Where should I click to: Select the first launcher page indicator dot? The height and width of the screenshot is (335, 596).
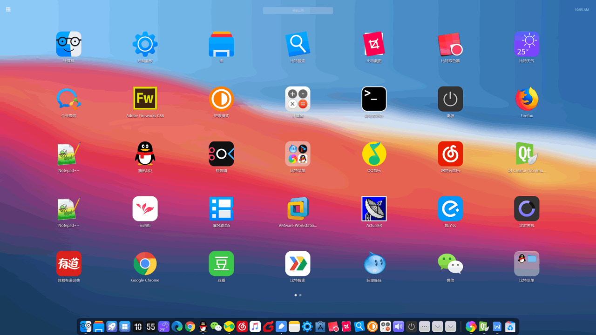[296, 295]
